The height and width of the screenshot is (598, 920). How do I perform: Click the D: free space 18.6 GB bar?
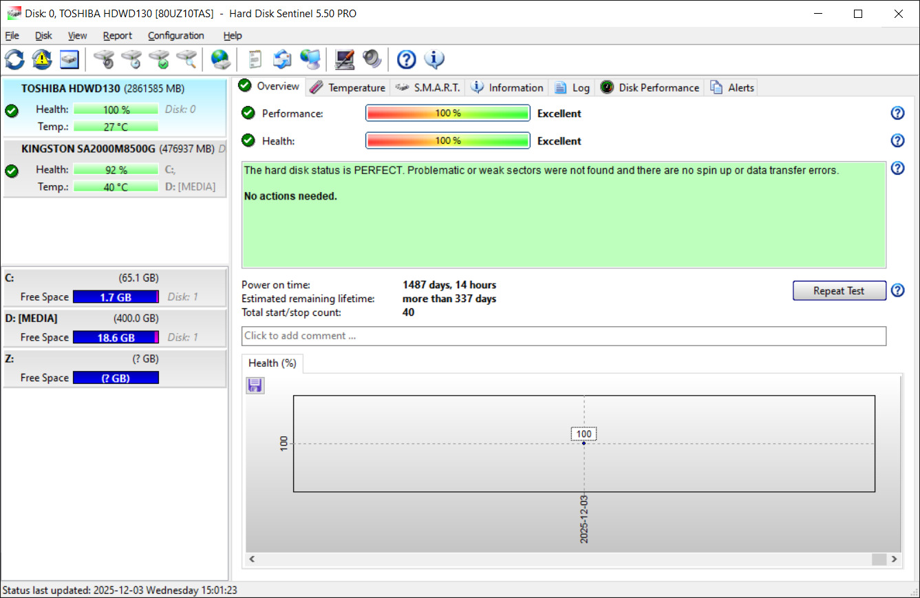pyautogui.click(x=116, y=338)
